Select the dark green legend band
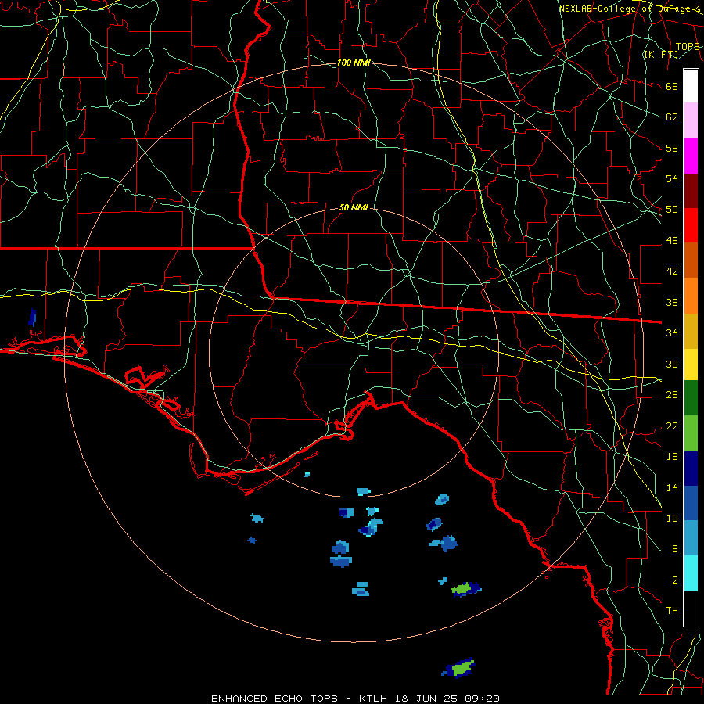 pos(691,398)
